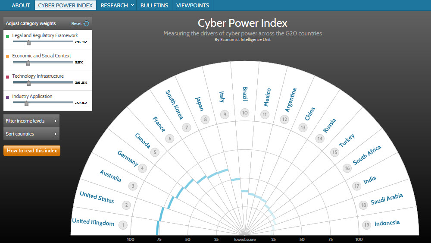
Task: Expand the Filter income levels menu
Action: pos(31,121)
